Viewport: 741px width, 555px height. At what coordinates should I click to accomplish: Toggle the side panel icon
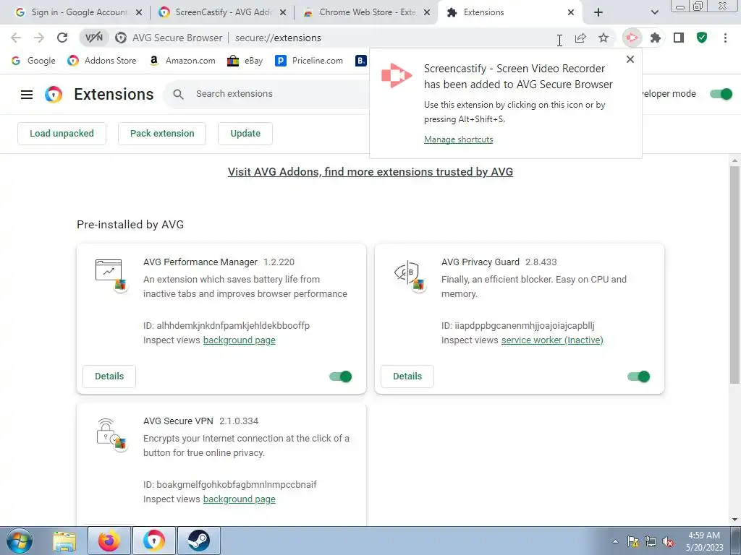point(679,38)
